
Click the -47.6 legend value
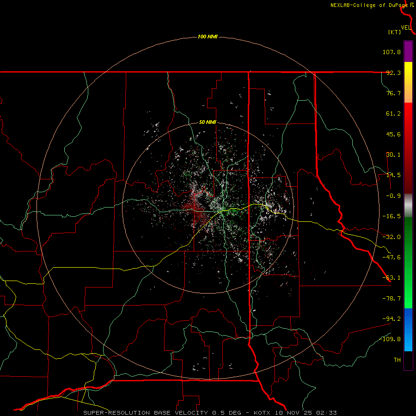pos(392,257)
